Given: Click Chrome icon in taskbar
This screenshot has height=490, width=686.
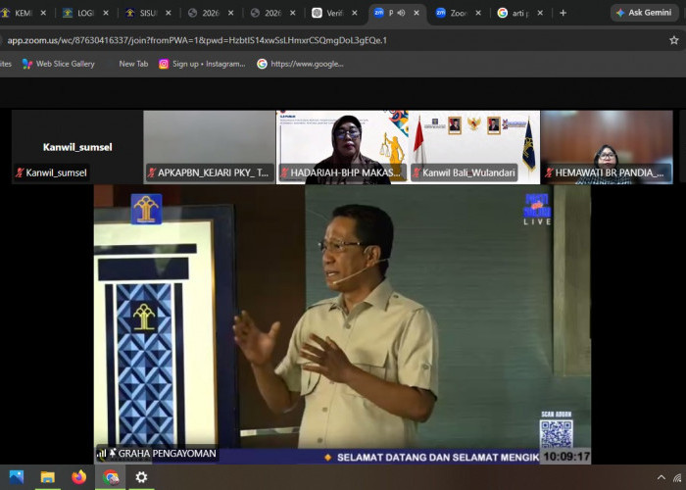Looking at the screenshot, I should [x=110, y=477].
